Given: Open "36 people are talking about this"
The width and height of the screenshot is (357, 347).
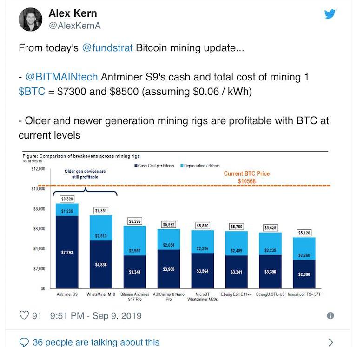Looking at the screenshot, I should [96, 342].
